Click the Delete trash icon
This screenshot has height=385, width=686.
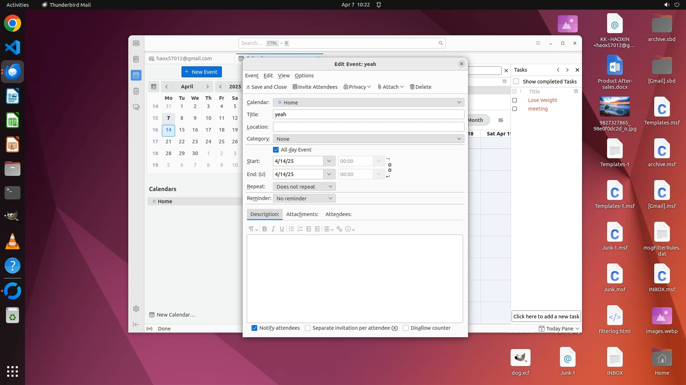(412, 87)
